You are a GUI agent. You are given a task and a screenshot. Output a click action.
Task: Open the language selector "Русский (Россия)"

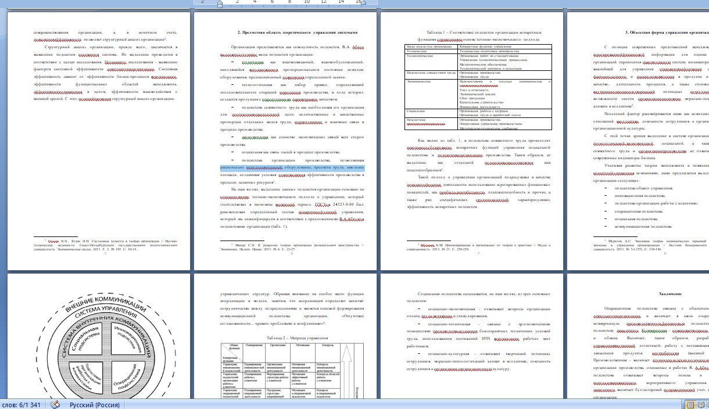pos(95,404)
